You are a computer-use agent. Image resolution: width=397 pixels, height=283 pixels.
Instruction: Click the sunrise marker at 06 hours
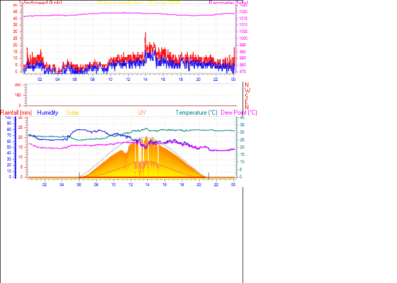coord(79,175)
